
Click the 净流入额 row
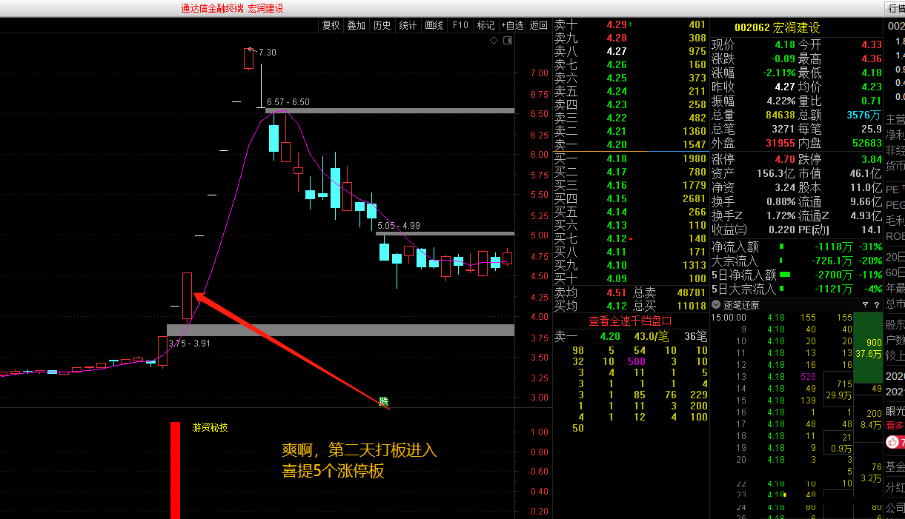click(x=797, y=247)
